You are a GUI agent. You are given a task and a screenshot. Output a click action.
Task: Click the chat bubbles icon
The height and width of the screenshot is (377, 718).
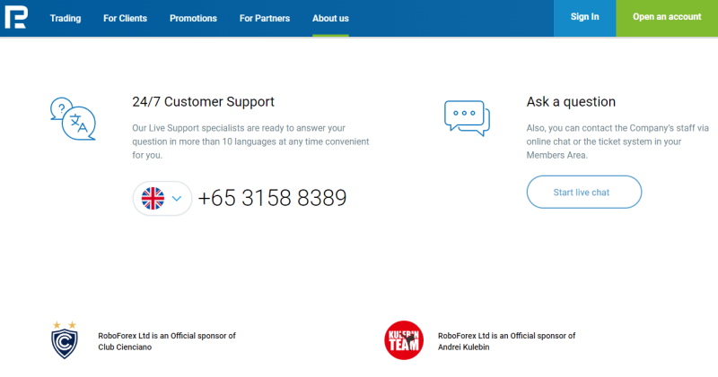467,118
